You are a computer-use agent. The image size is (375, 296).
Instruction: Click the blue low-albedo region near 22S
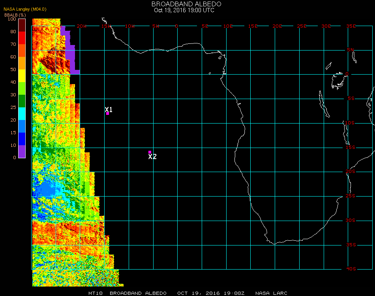point(47,188)
